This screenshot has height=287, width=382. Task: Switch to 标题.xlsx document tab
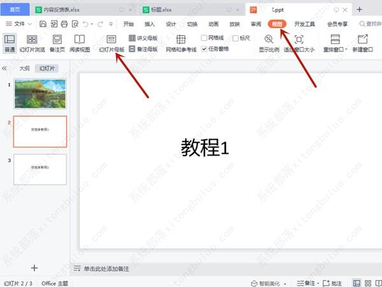point(190,10)
